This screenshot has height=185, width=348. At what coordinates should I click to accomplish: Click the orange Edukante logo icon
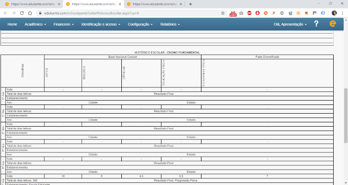333,24
